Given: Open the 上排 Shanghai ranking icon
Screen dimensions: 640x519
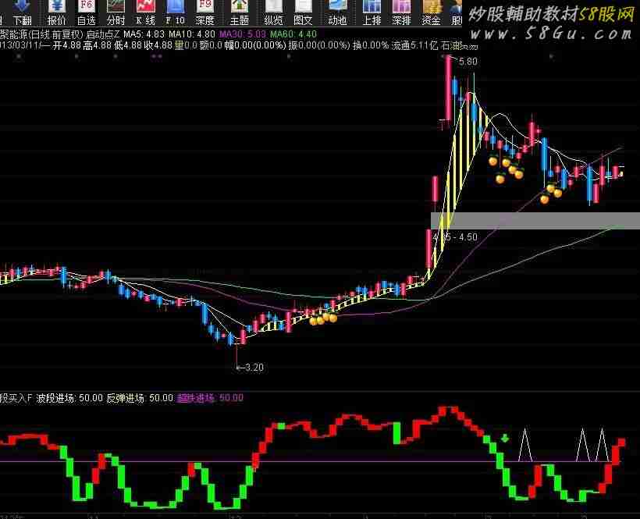Looking at the screenshot, I should tap(372, 12).
